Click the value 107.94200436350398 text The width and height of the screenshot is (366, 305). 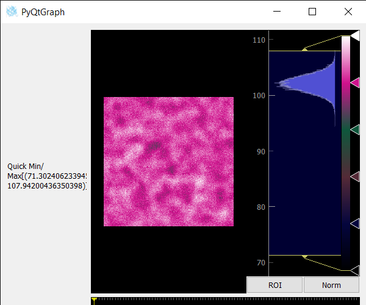46,186
